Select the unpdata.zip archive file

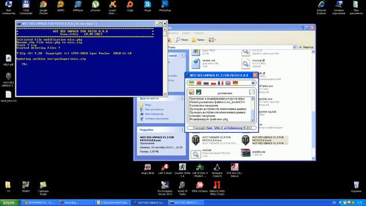(253, 153)
